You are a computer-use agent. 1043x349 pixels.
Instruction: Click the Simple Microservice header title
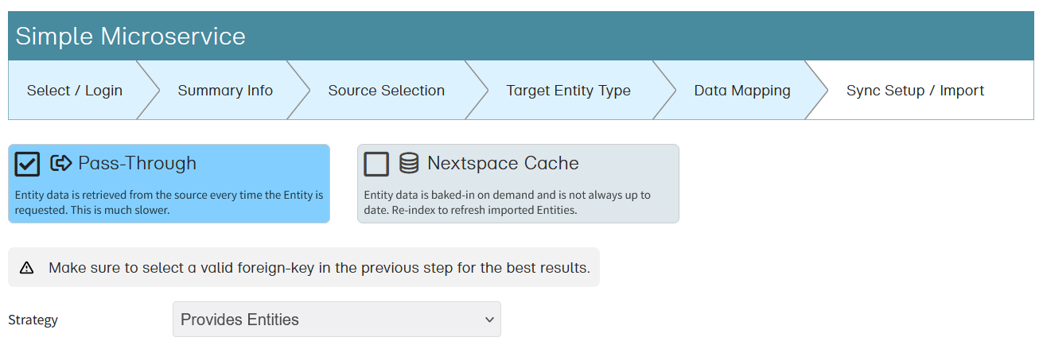(x=130, y=37)
